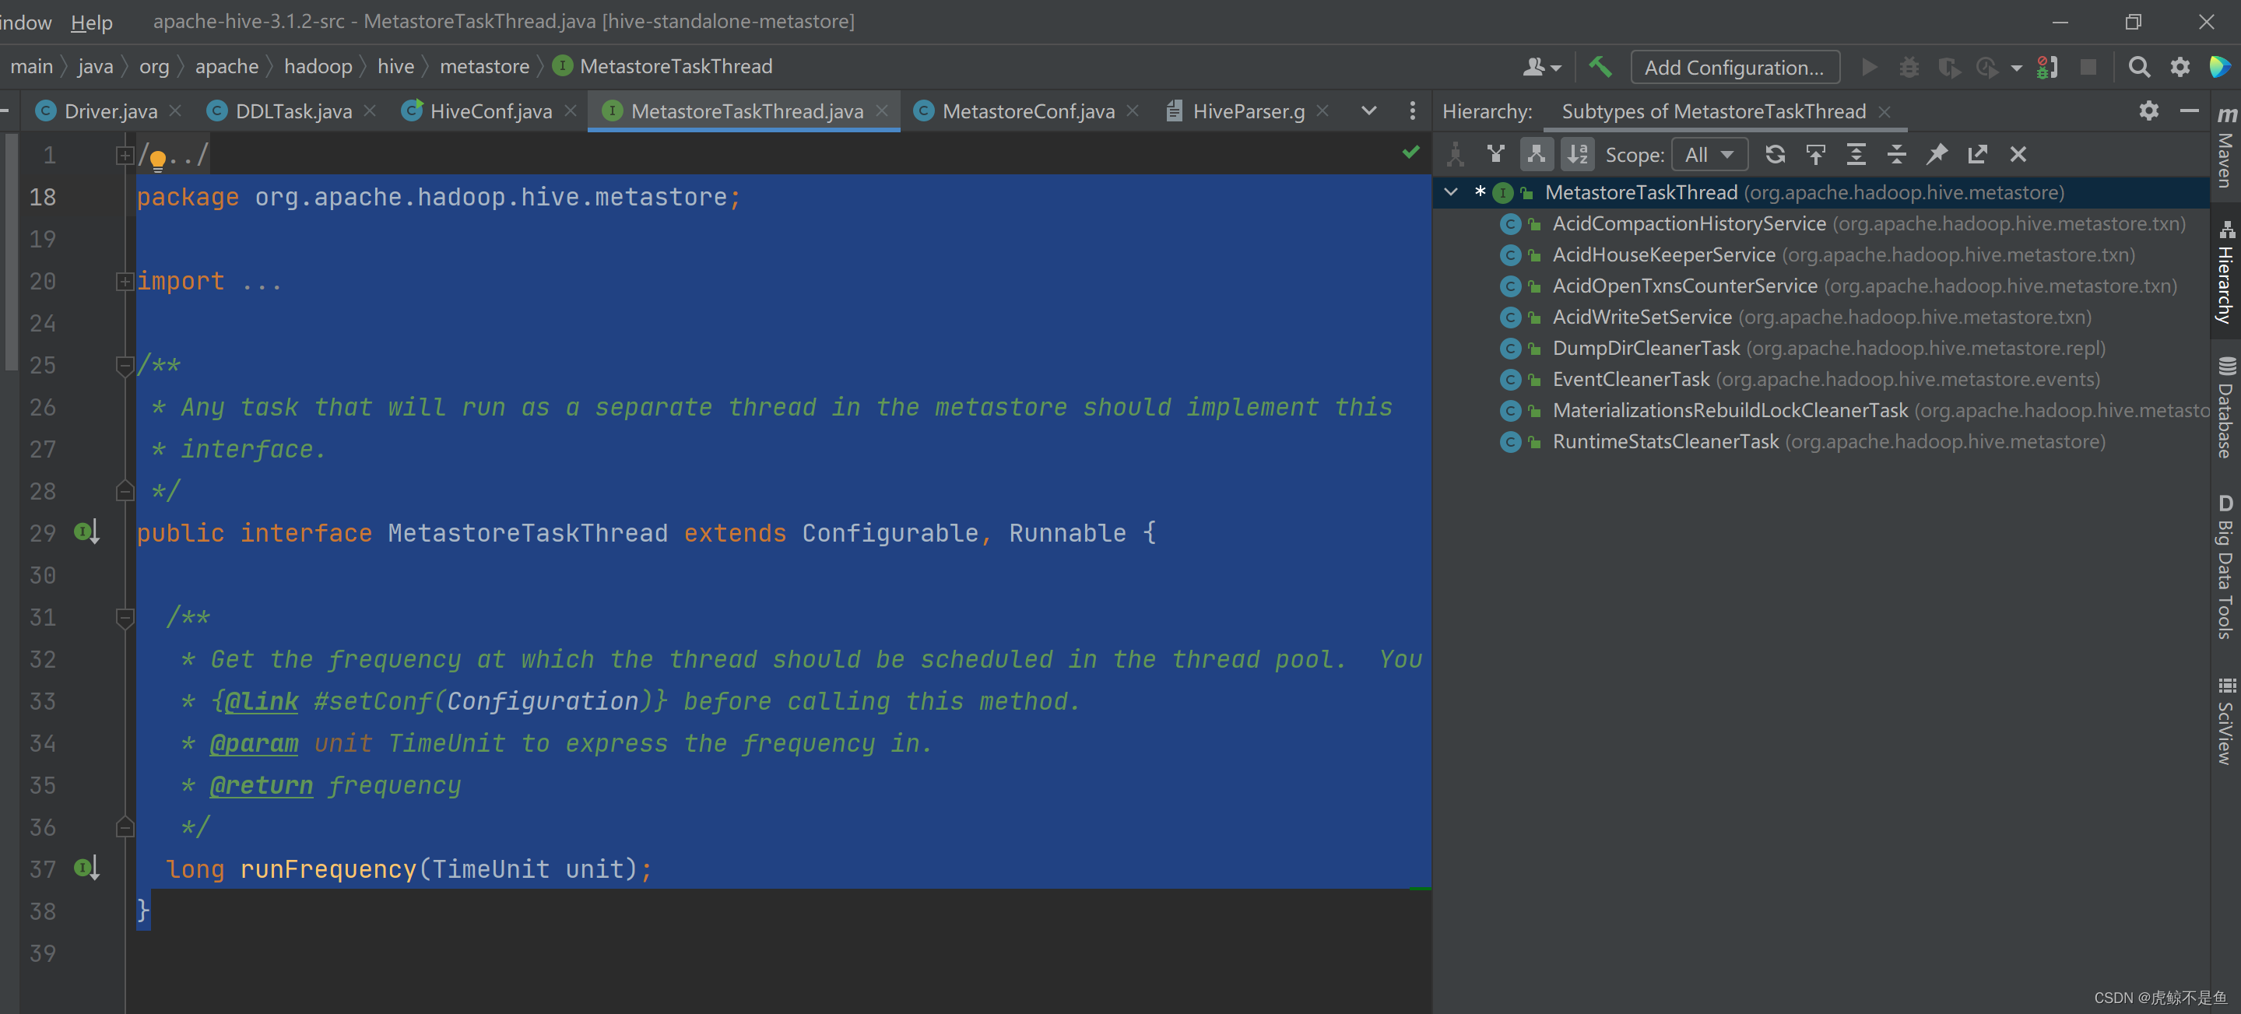The image size is (2241, 1014).
Task: Close the HiveConf.java tab
Action: (571, 111)
